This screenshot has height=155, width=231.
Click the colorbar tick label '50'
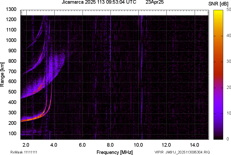coord(229,10)
